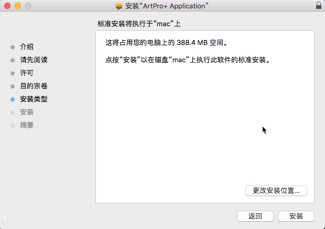Select the 许可 step in sidebar
This screenshot has height=229, width=325.
[27, 73]
